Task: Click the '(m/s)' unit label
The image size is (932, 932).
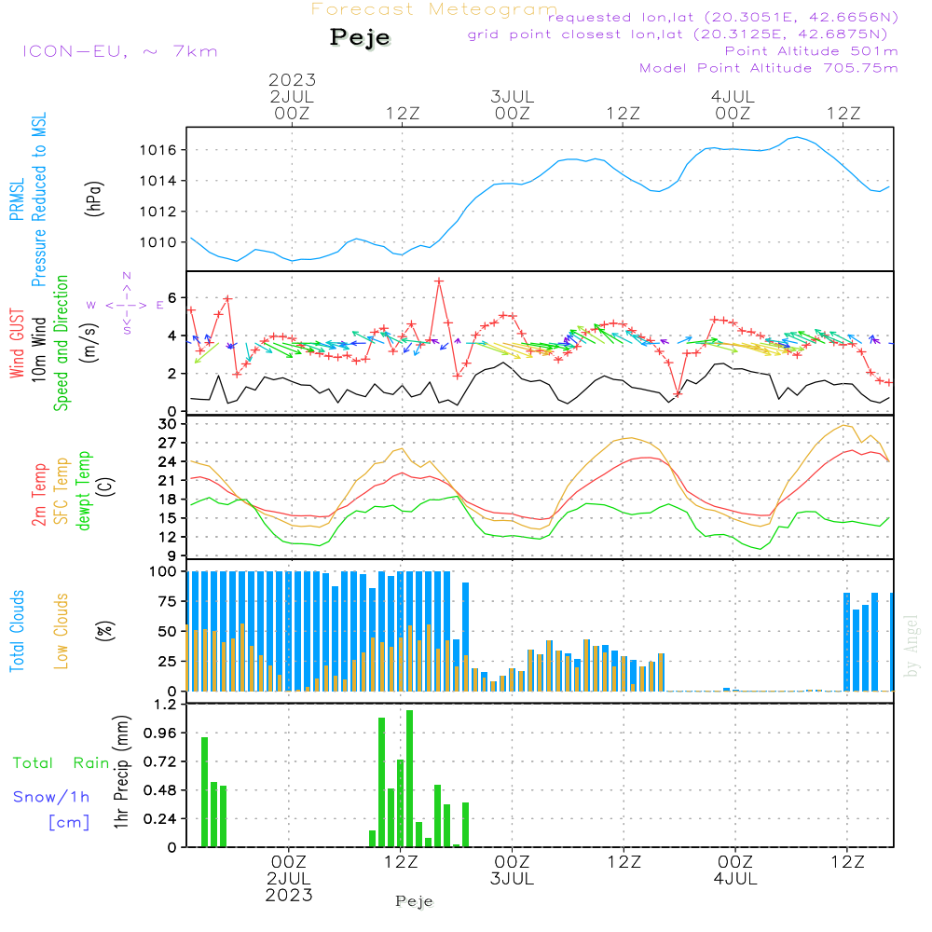Action: point(89,343)
